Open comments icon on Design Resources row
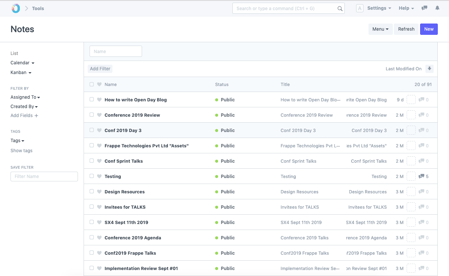 click(x=421, y=192)
